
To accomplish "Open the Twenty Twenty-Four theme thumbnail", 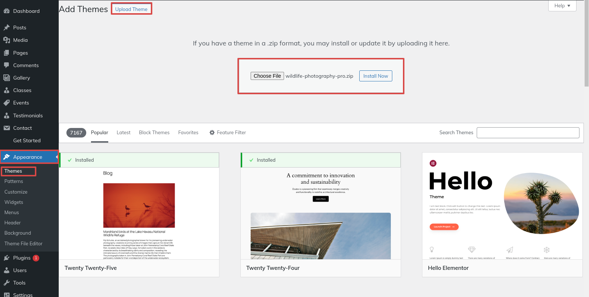I will [x=321, y=213].
